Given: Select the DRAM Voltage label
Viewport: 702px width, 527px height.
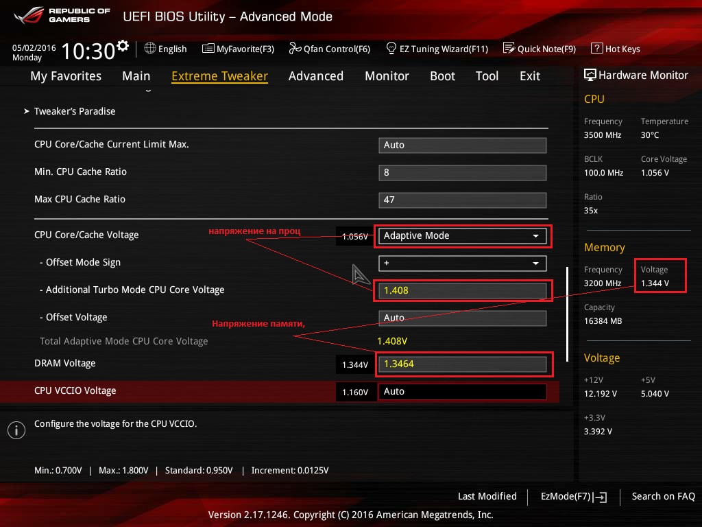Looking at the screenshot, I should click(x=65, y=363).
